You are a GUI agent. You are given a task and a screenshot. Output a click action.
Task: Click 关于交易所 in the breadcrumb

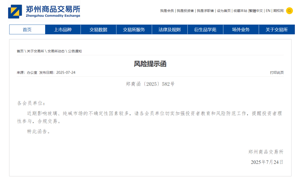point(35,51)
